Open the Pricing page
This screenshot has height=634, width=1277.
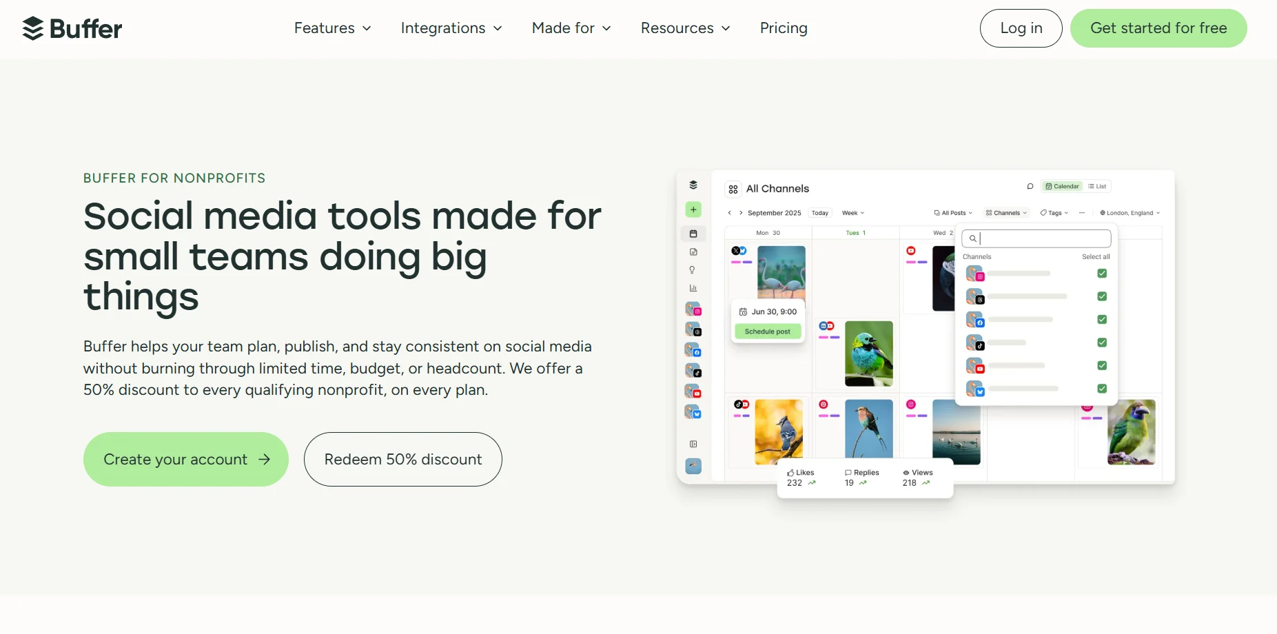tap(784, 28)
